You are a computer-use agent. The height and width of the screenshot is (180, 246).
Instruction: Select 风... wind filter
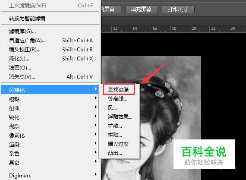coord(119,108)
